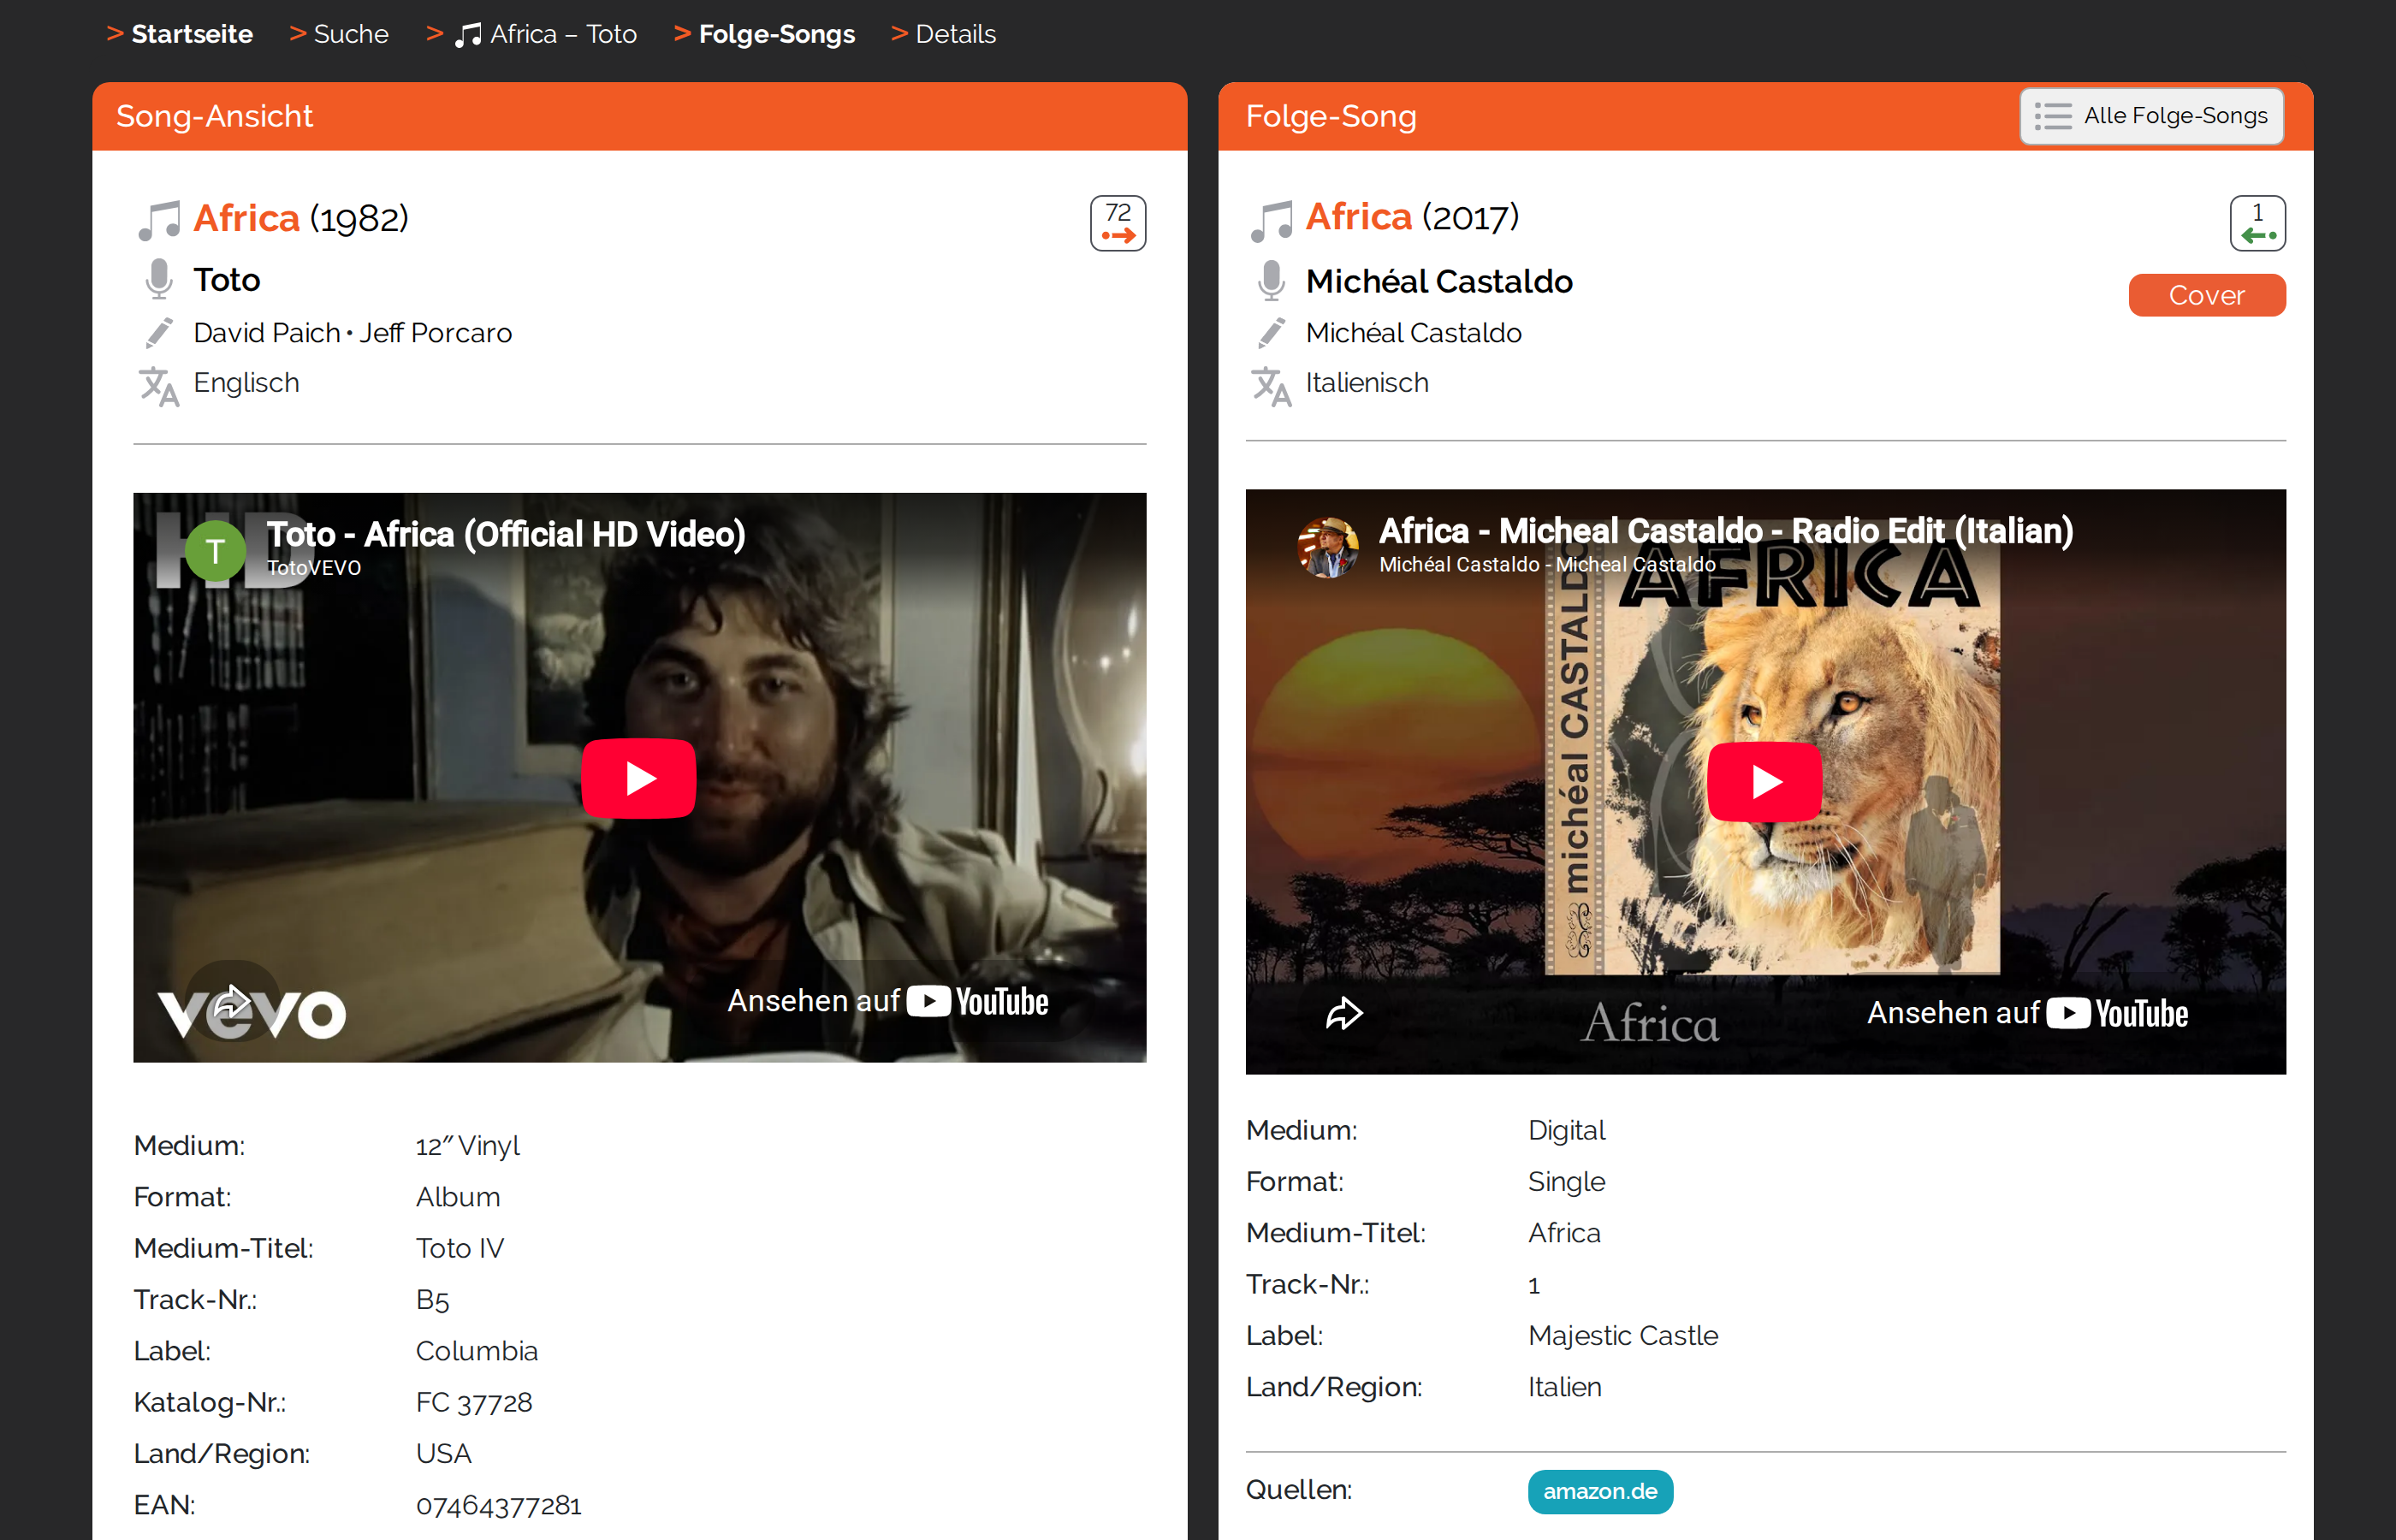Click music note icon beside Africa (2017)
The image size is (2396, 1540).
tap(1270, 220)
